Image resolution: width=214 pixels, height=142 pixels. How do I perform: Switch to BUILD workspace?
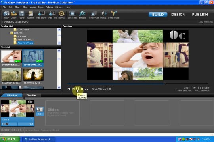pos(158,15)
